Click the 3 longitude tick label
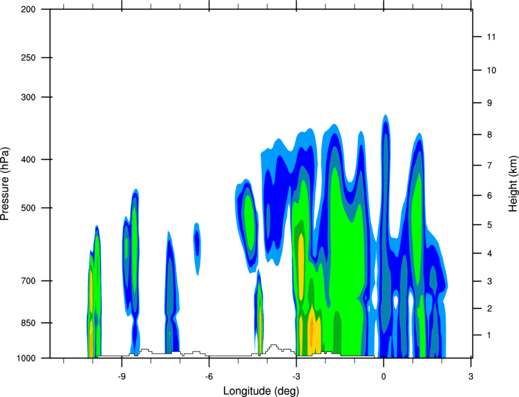The height and width of the screenshot is (397, 519). (471, 377)
